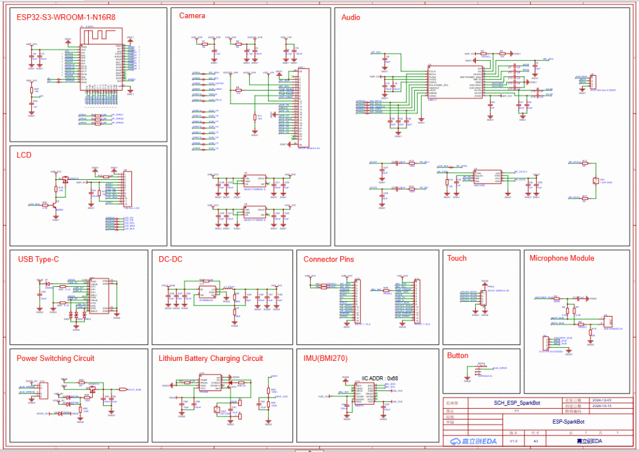Select the "Camera" section title
The image size is (639, 452).
pos(192,16)
